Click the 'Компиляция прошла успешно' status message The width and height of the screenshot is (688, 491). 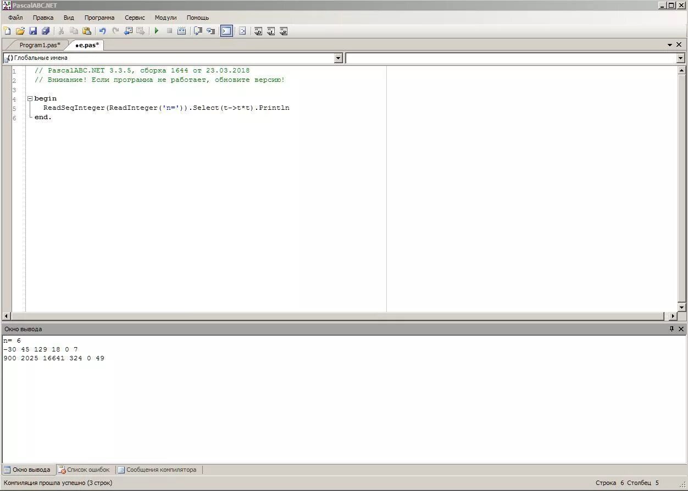[x=58, y=483]
